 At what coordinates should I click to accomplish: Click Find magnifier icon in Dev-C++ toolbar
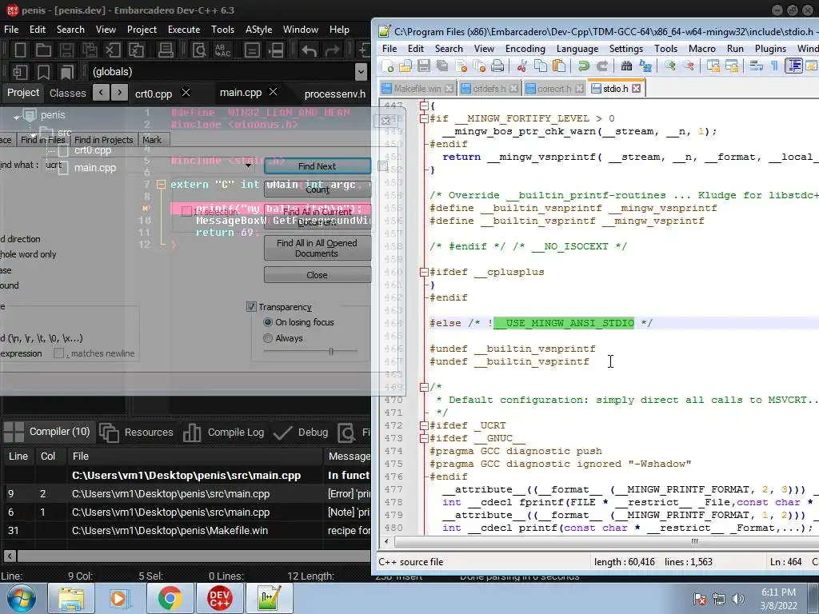tap(199, 50)
